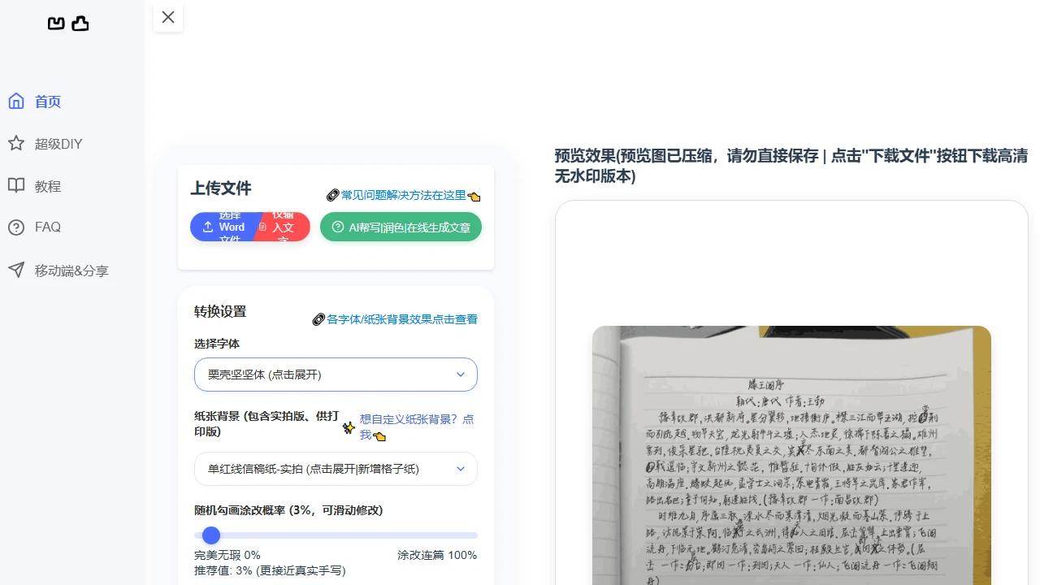The width and height of the screenshot is (1040, 585).
Task: Click the paper plane icon beside 移动端&分享
Action: pyautogui.click(x=16, y=269)
